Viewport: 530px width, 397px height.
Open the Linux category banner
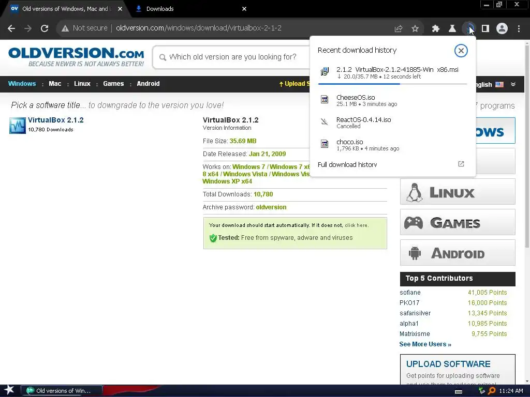458,192
